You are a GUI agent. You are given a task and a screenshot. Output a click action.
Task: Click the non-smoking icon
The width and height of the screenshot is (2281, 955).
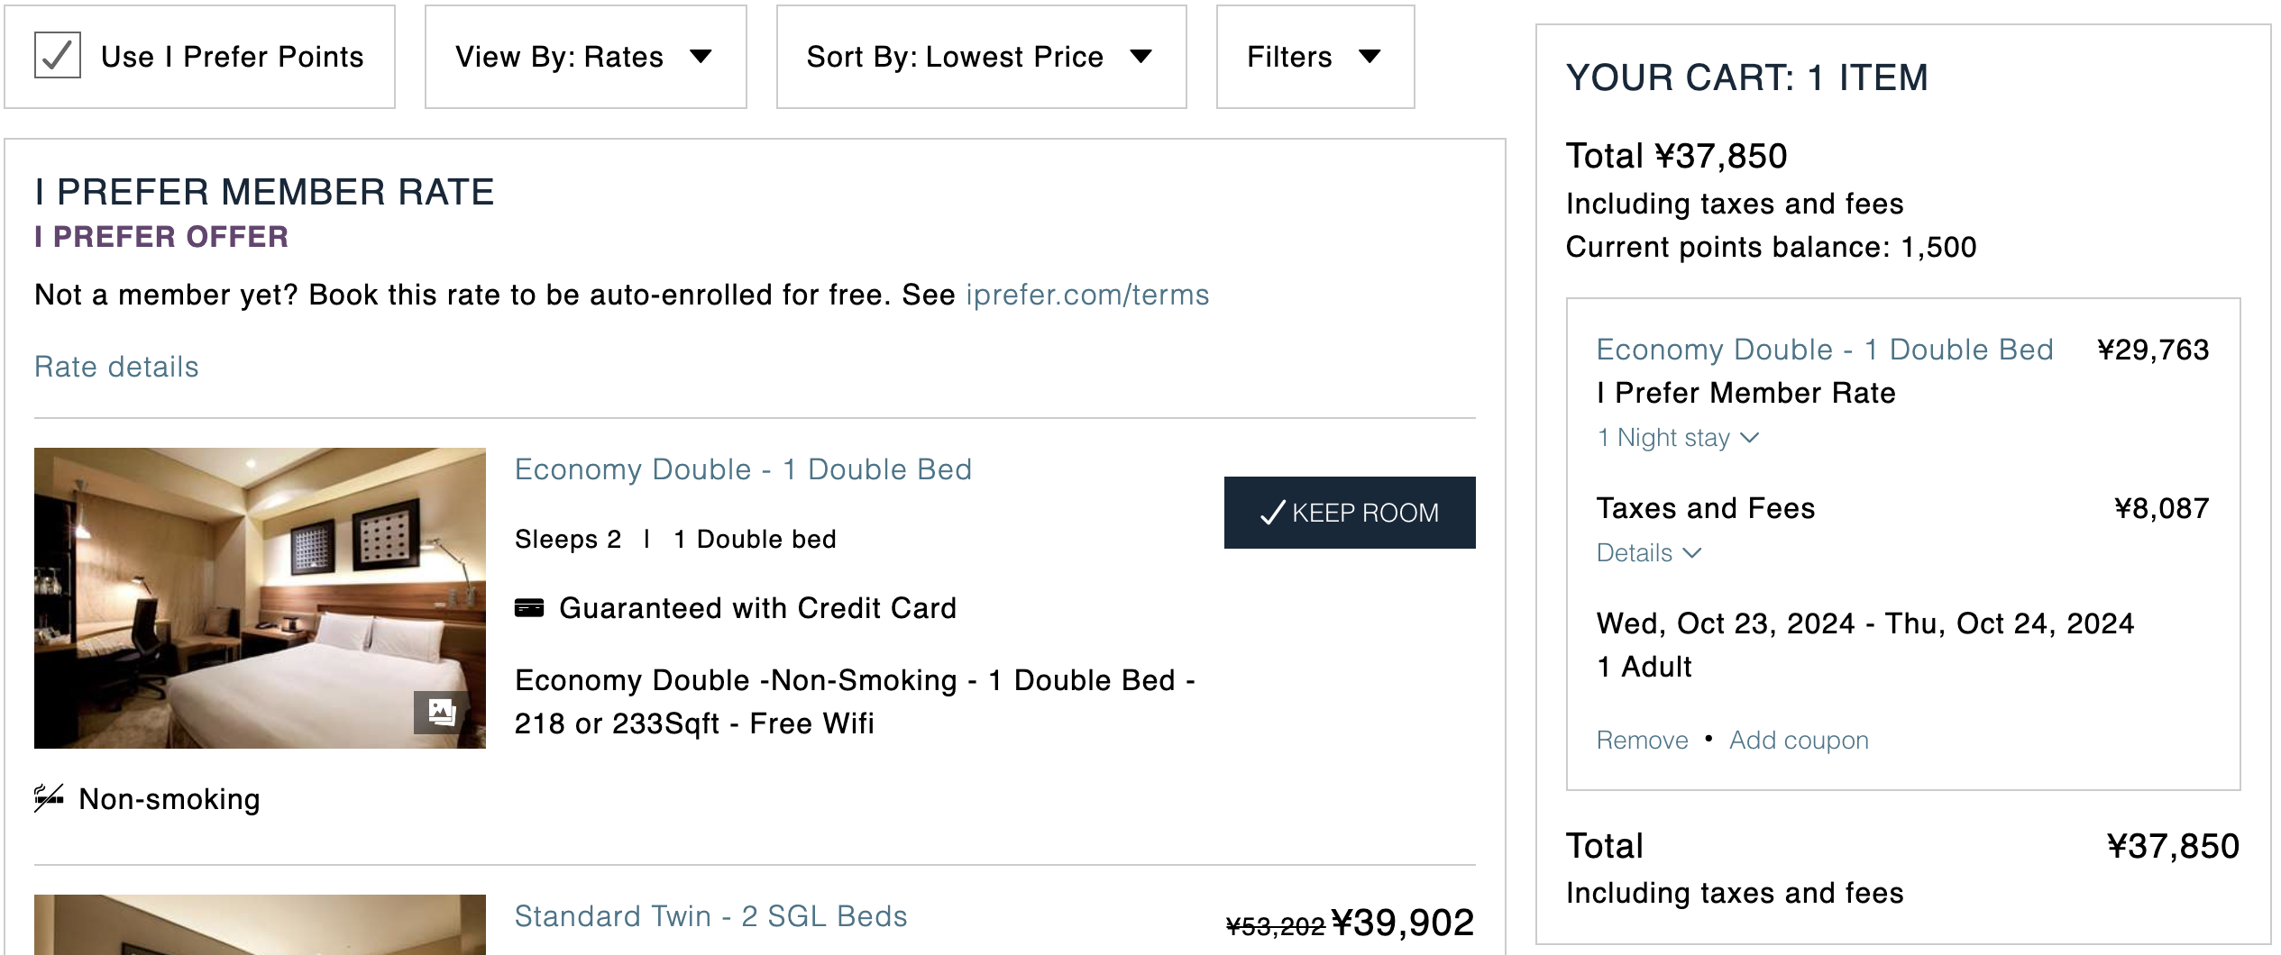[49, 798]
